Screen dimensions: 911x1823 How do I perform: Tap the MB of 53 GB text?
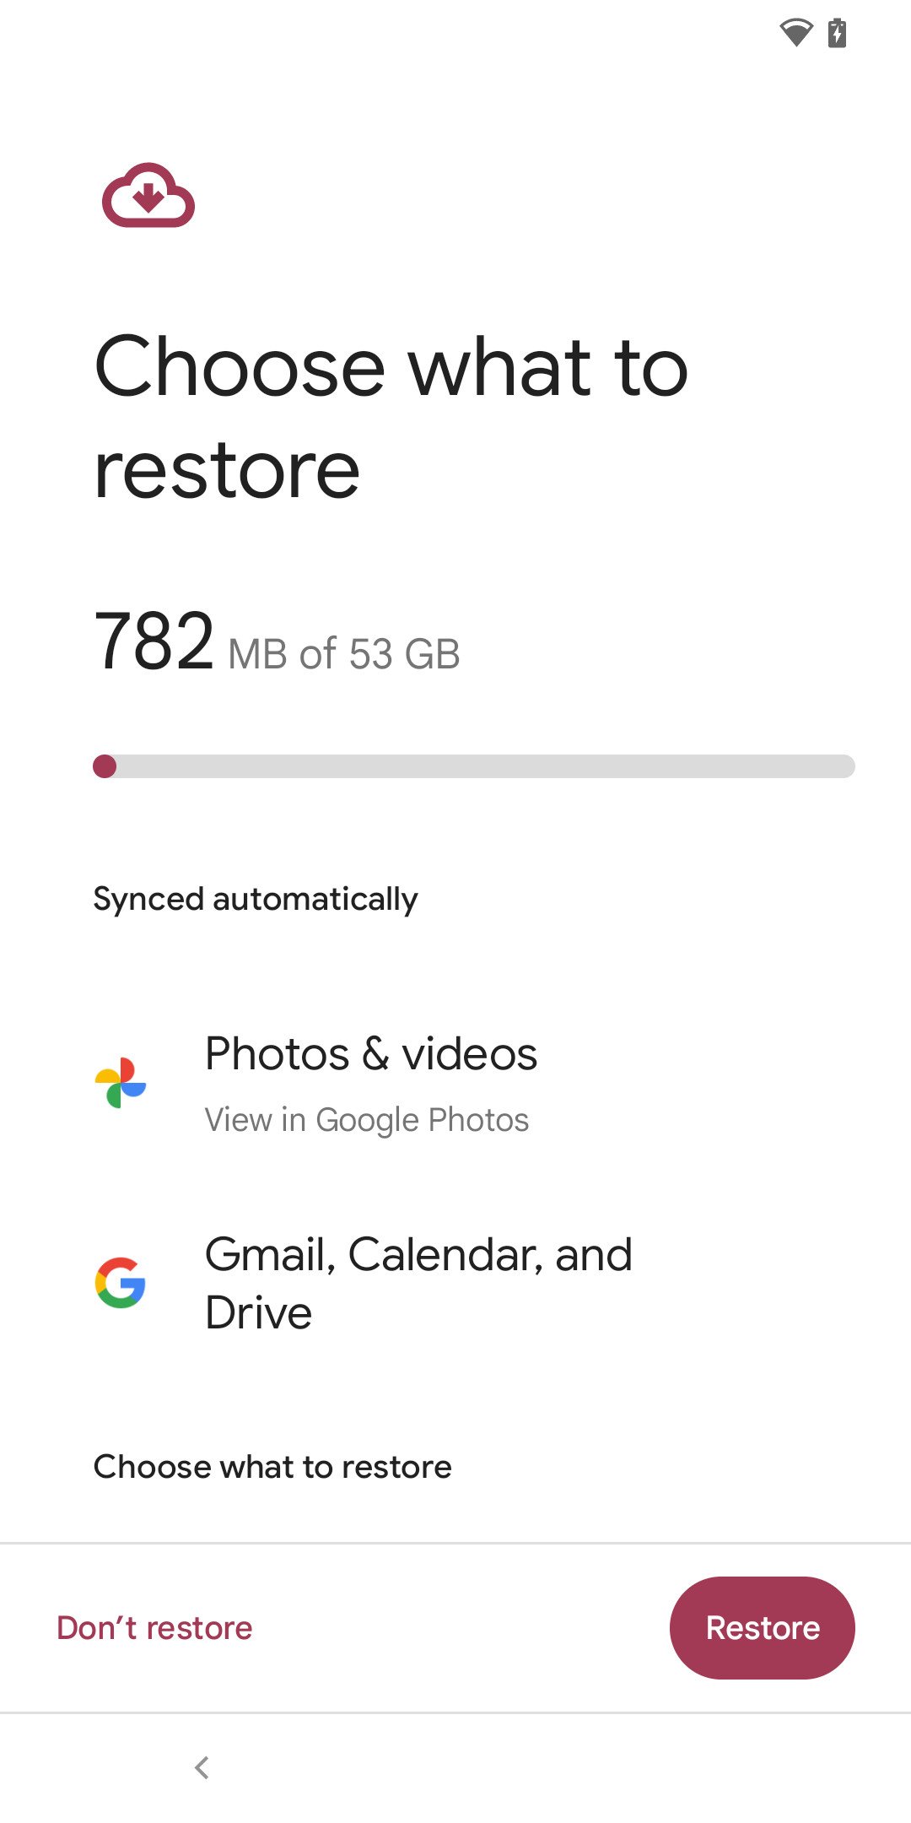point(344,654)
